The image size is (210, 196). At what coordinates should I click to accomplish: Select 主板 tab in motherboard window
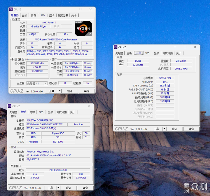pyautogui.click(x=23, y=112)
